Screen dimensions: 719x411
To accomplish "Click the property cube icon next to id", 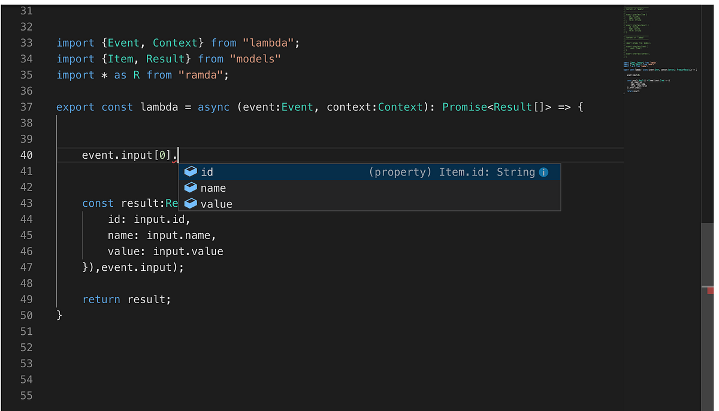I will pos(190,171).
